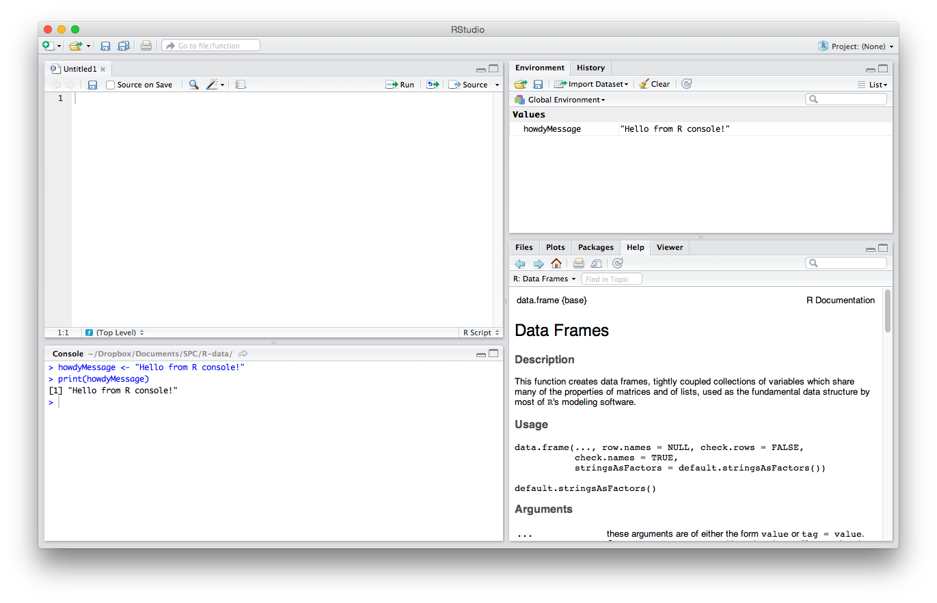
Task: Open console working directory arrow icon
Action: click(243, 354)
